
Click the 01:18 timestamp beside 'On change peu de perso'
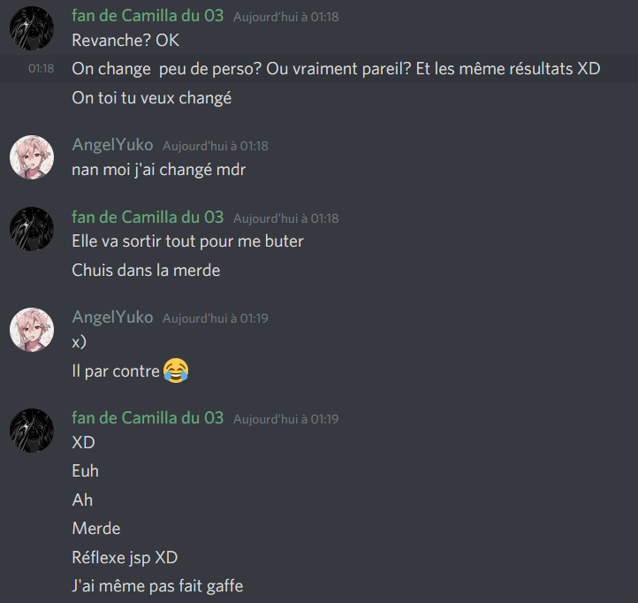click(42, 68)
